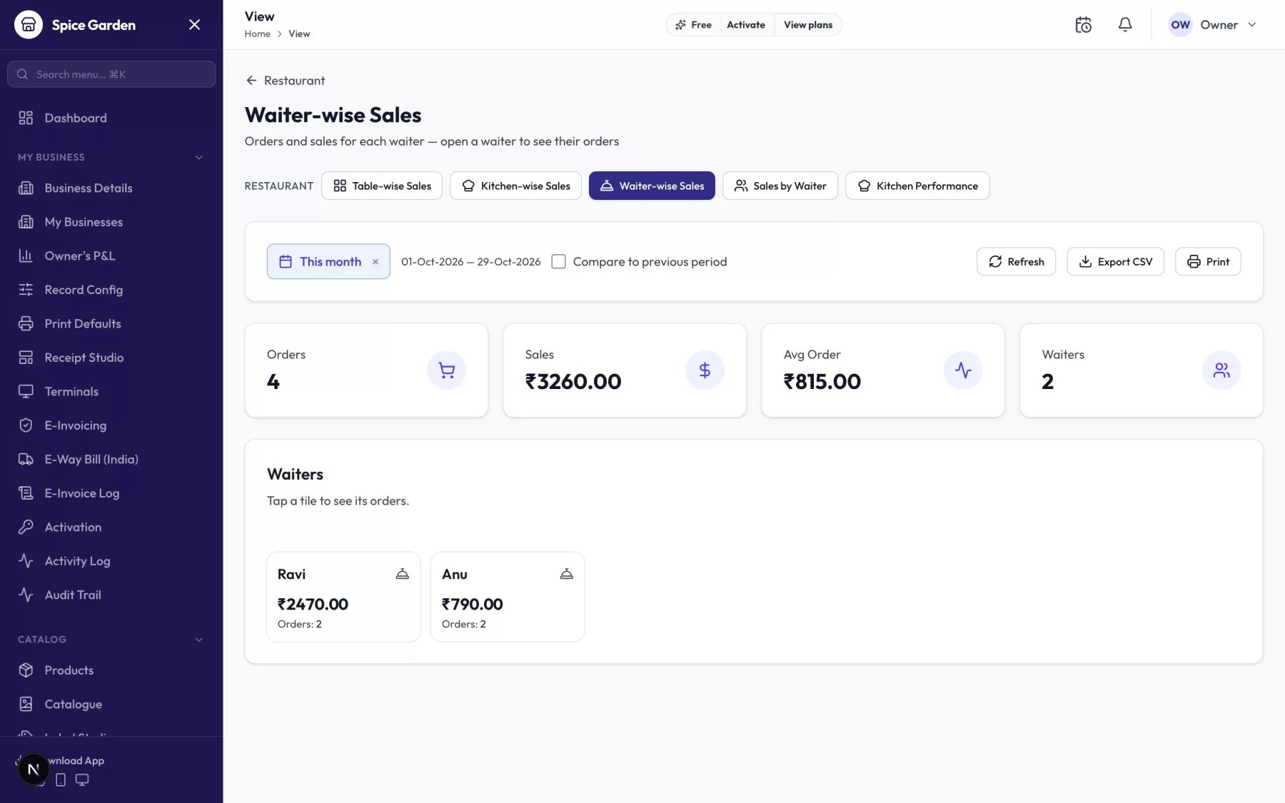Click the mobile device icon under Download App

61,779
